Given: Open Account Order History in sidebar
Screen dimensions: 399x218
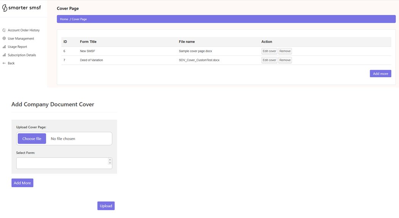Looking at the screenshot, I should click(24, 30).
